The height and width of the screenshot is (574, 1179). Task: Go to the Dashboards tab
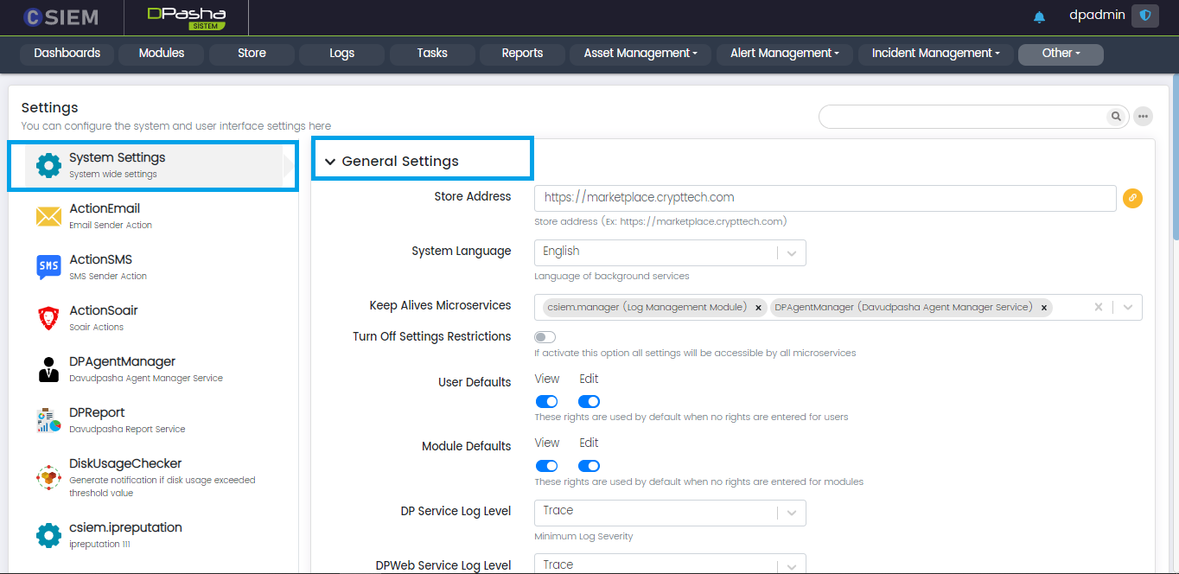coord(67,54)
